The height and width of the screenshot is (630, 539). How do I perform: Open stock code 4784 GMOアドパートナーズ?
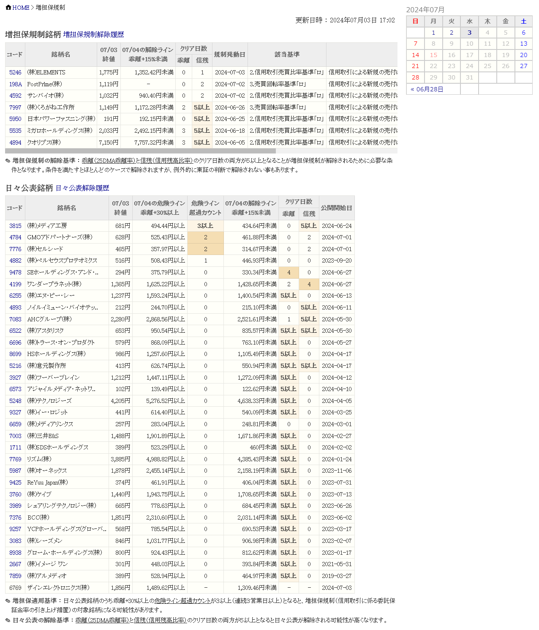[x=15, y=237]
